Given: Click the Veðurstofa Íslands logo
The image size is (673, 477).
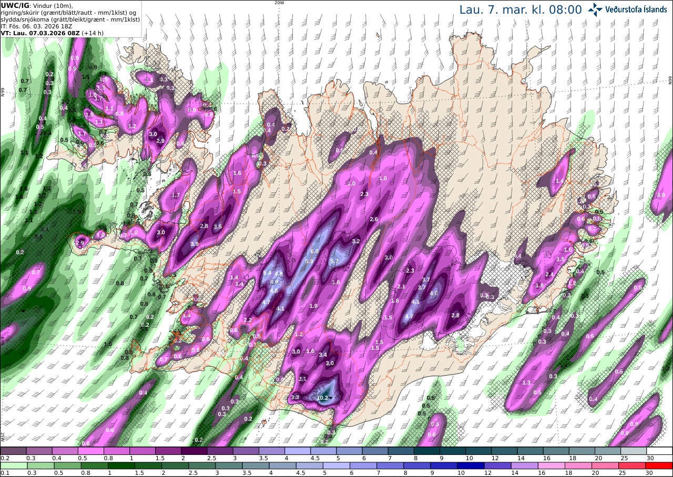Looking at the screenshot, I should (627, 9).
